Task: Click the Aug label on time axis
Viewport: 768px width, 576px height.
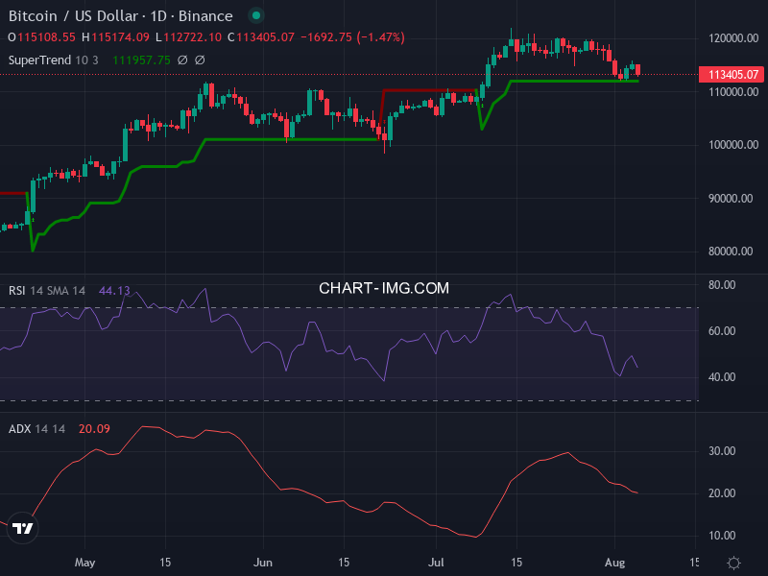Action: click(x=614, y=563)
